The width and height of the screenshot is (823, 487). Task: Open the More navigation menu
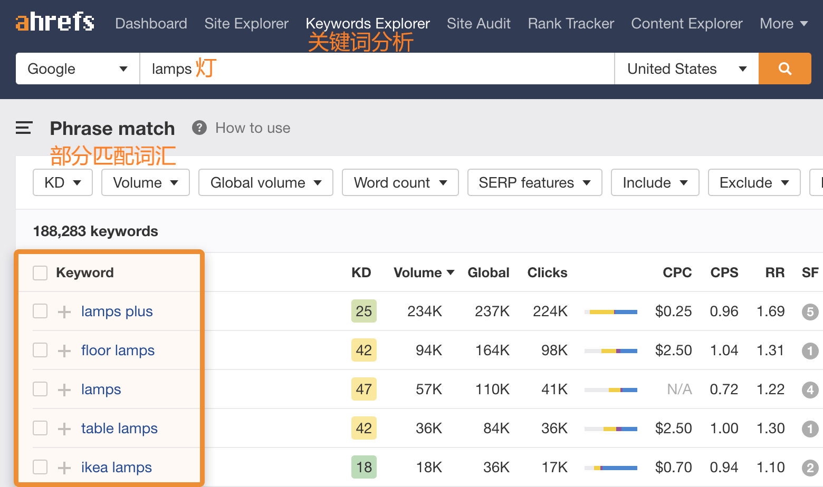pos(783,24)
